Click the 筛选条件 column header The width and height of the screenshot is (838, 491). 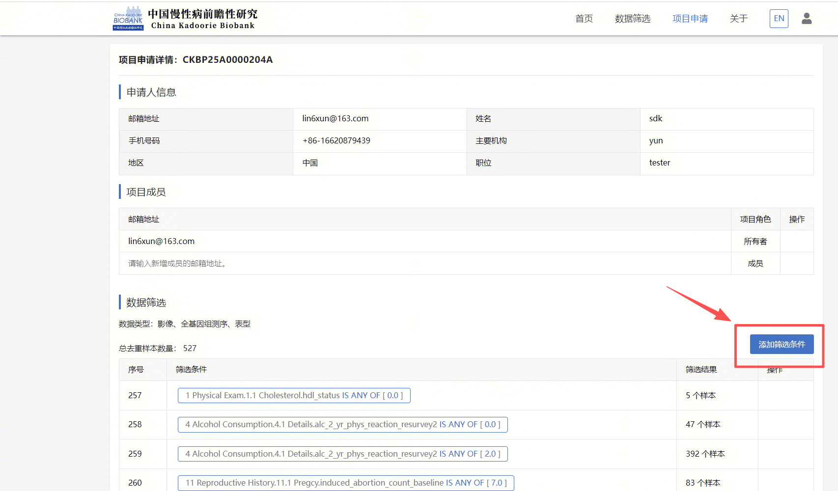click(191, 369)
